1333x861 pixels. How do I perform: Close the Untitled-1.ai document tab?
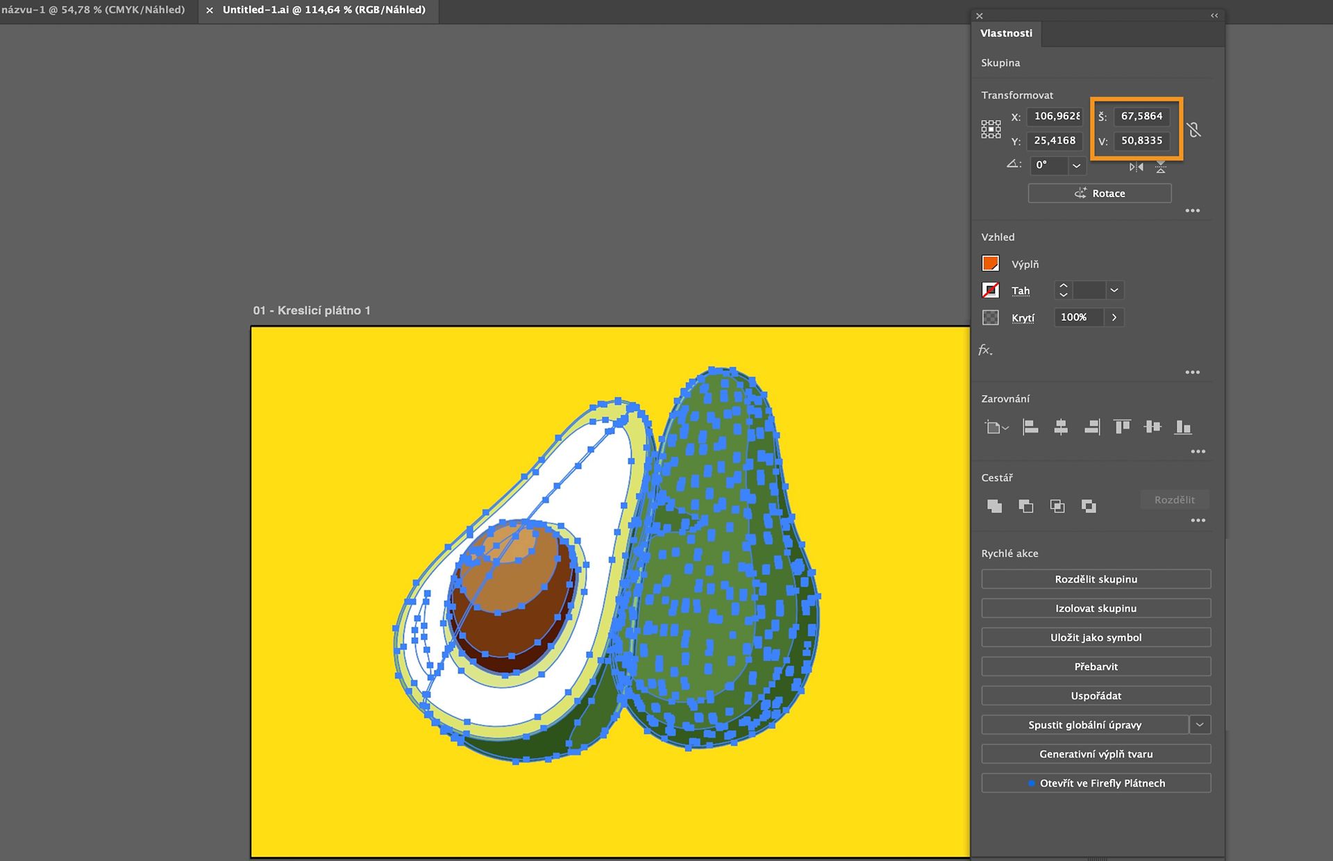[x=210, y=10]
